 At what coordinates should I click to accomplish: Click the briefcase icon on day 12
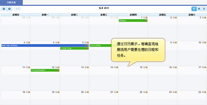(58, 67)
